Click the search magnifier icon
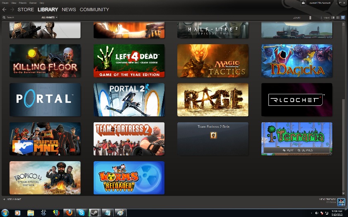The image size is (348, 217). click(4, 17)
